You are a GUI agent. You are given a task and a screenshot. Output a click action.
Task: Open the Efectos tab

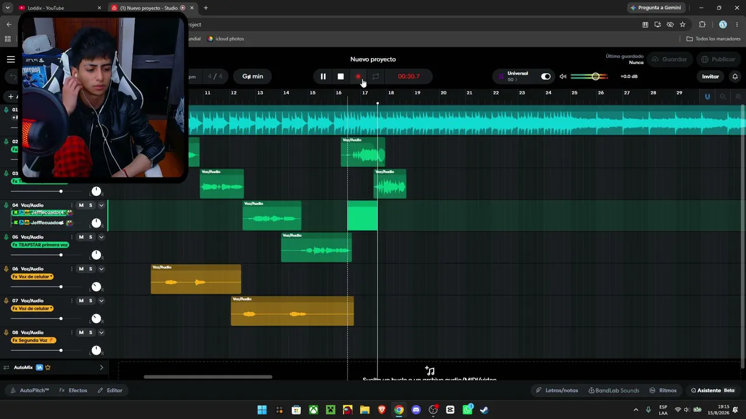pos(73,390)
